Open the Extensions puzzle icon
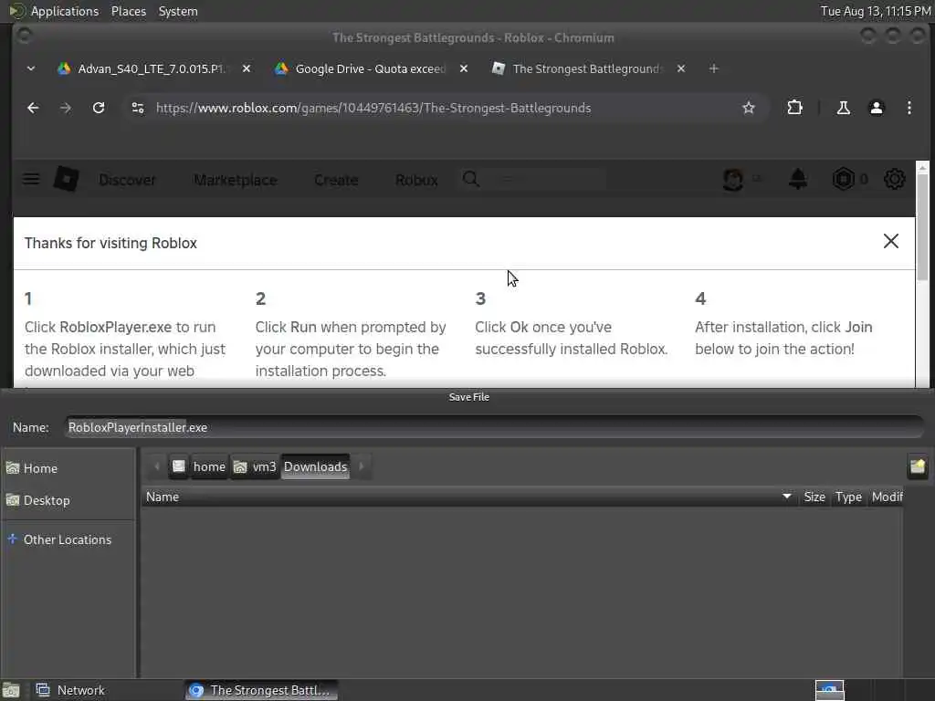Image resolution: width=935 pixels, height=701 pixels. [794, 108]
